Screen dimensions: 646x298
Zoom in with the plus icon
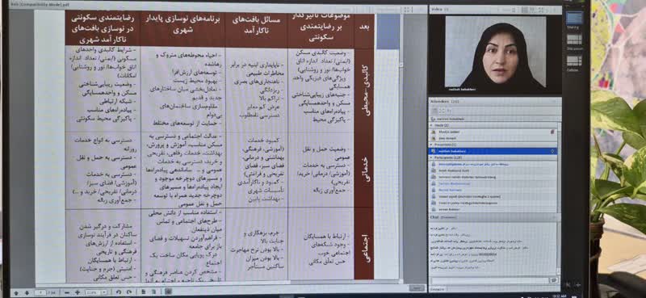click(x=78, y=292)
